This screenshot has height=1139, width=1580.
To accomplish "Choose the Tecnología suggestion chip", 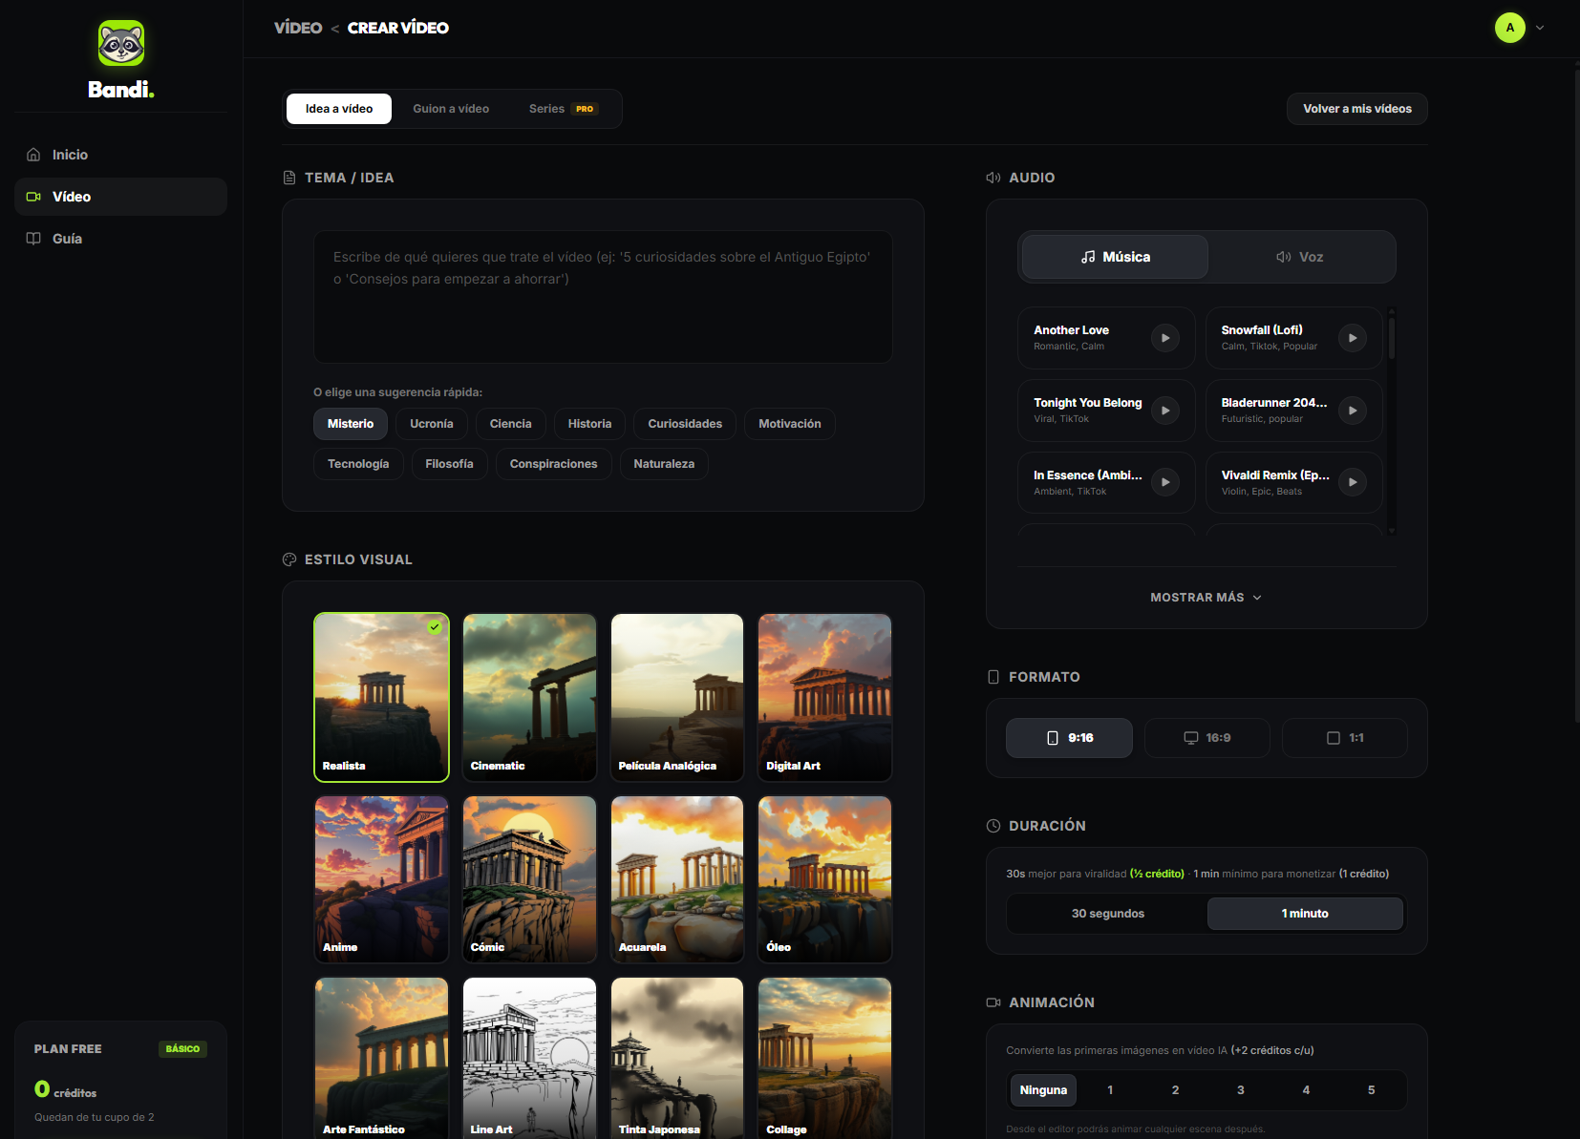I will 358,464.
